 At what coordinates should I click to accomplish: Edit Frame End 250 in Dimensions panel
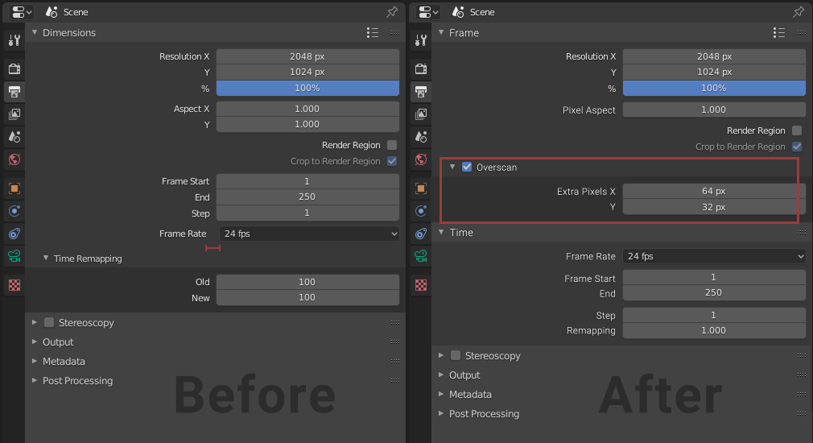point(307,197)
